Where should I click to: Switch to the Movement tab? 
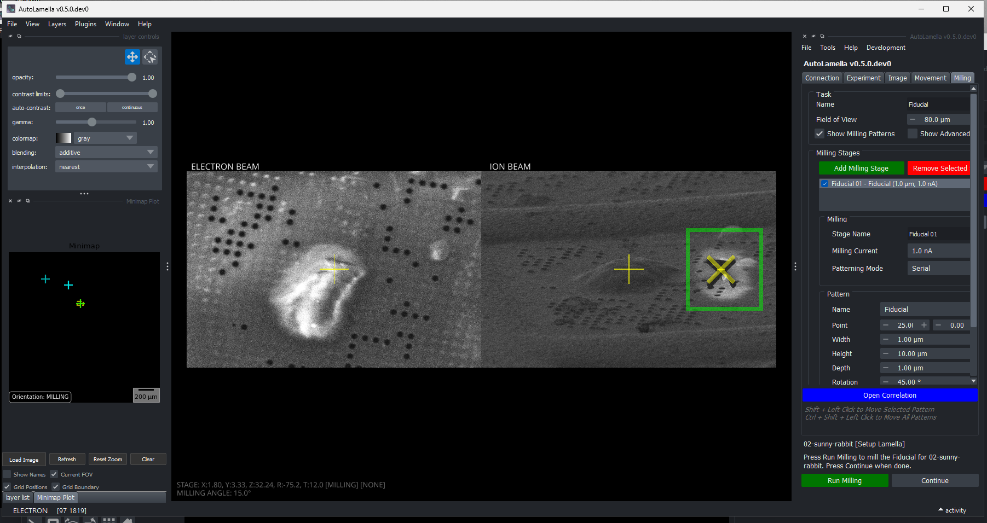(930, 78)
